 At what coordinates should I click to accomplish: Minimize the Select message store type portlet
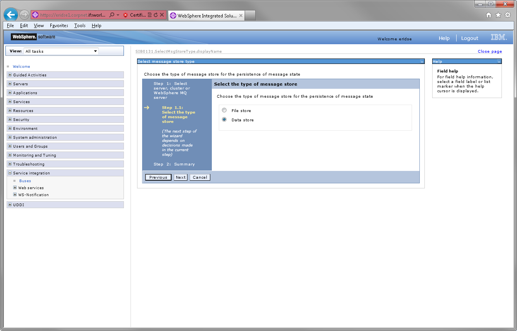[422, 62]
